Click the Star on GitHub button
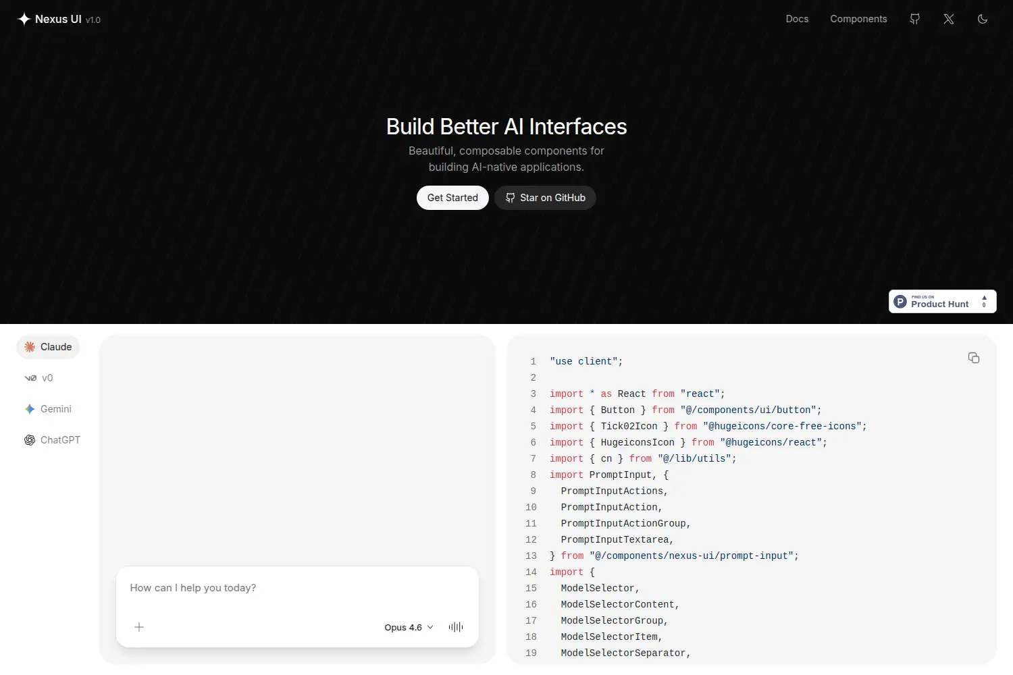The width and height of the screenshot is (1013, 675). pyautogui.click(x=545, y=198)
